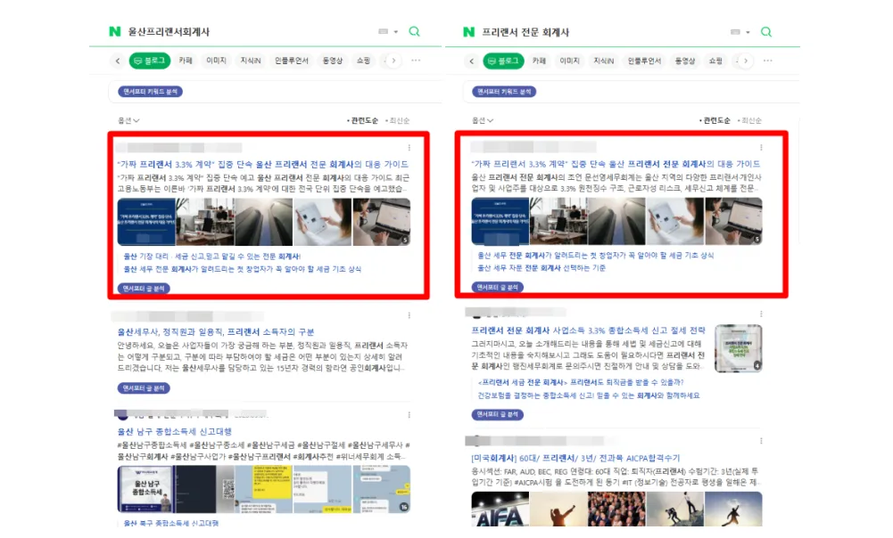Open the keyboard input tool in 울산프리랜서회계사 search bar
The image size is (893, 538).
coord(384,32)
